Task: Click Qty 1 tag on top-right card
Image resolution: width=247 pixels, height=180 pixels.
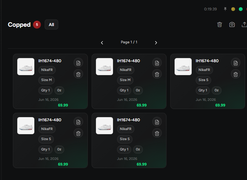Action: tap(203, 90)
